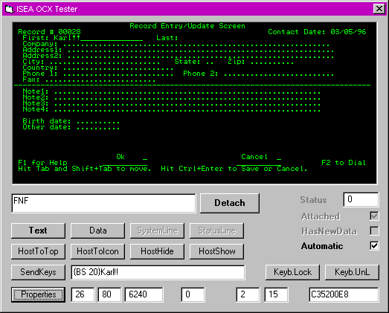Click the Status label
389x313 pixels.
(x=313, y=200)
